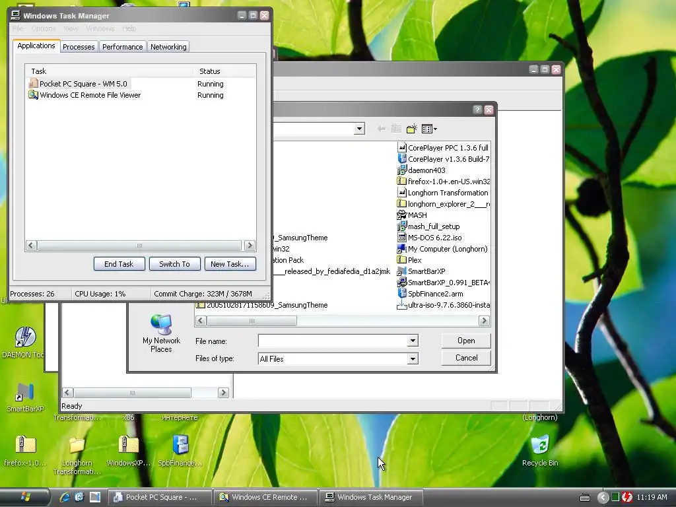Click Cancel in the file dialog
The height and width of the screenshot is (507, 676).
click(x=466, y=358)
